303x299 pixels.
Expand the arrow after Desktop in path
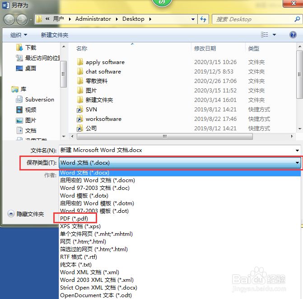(150, 19)
